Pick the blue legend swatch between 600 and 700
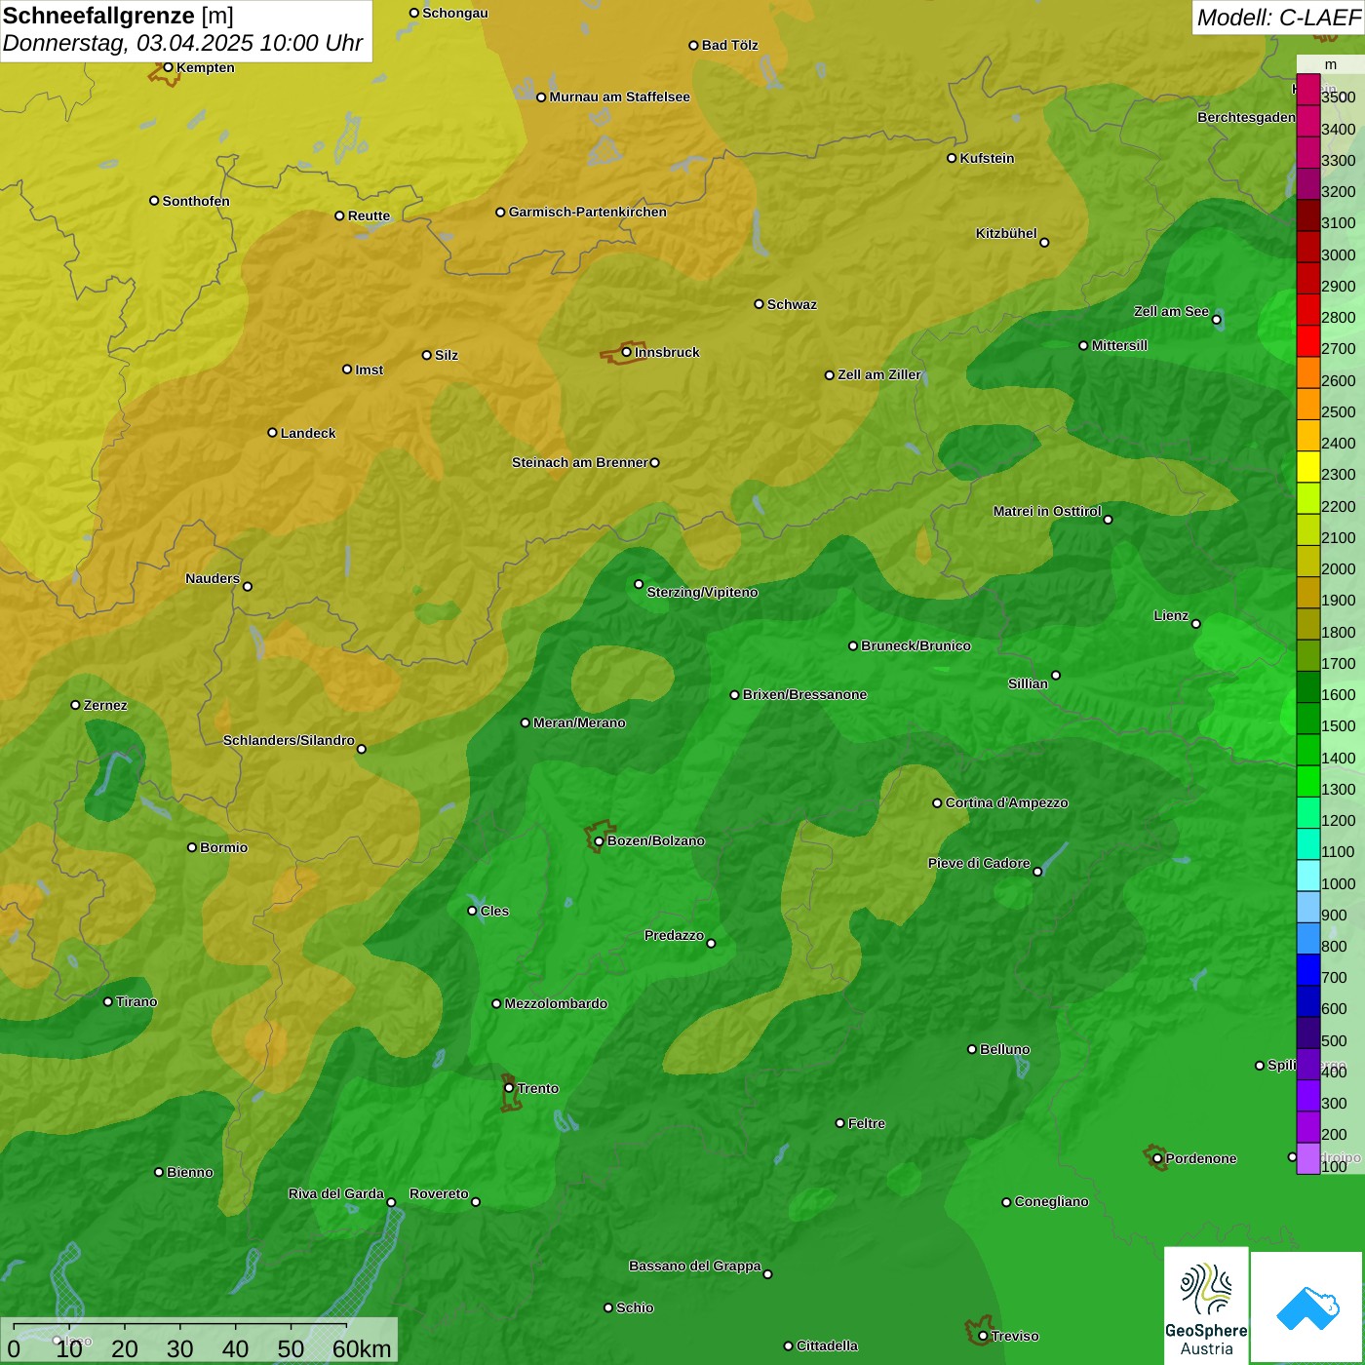The width and height of the screenshot is (1365, 1365). pos(1308,1001)
